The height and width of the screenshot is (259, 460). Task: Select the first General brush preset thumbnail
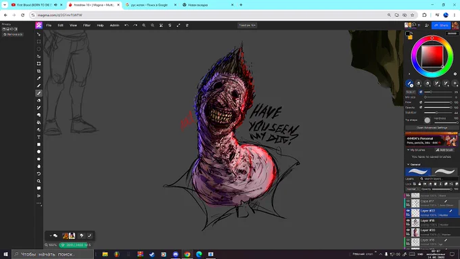[x=418, y=171]
